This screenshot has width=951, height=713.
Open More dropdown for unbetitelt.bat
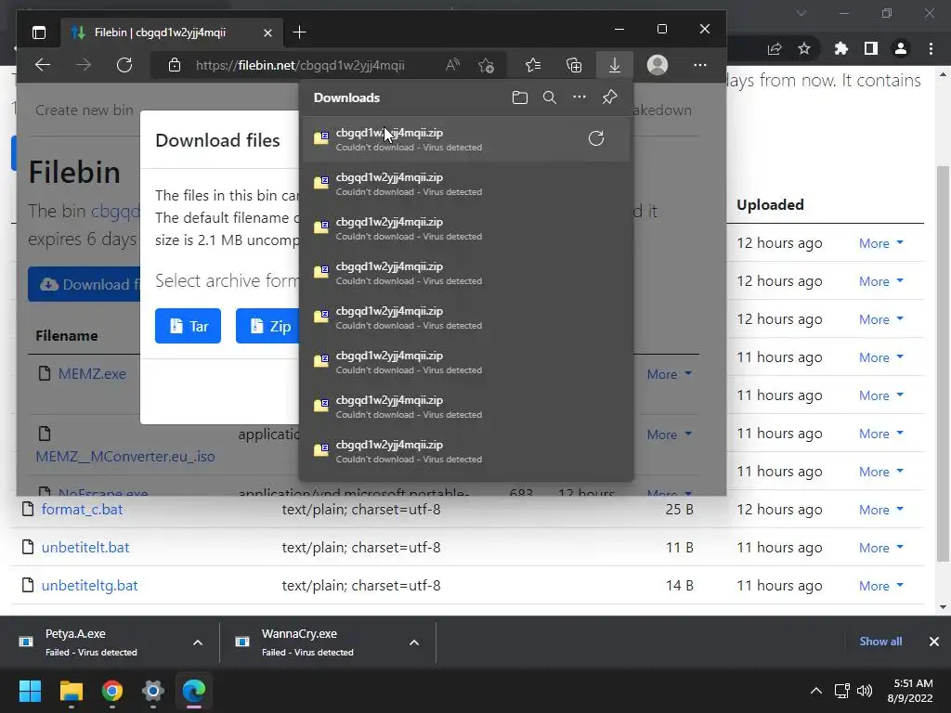click(x=881, y=548)
